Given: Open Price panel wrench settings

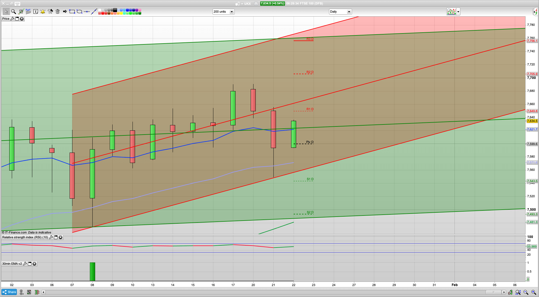Looking at the screenshot, I should coord(12,19).
